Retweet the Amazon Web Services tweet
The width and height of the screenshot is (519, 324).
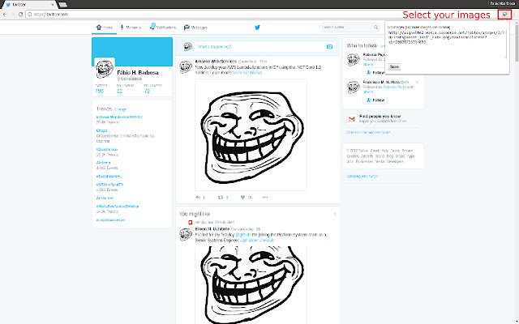[x=221, y=198]
